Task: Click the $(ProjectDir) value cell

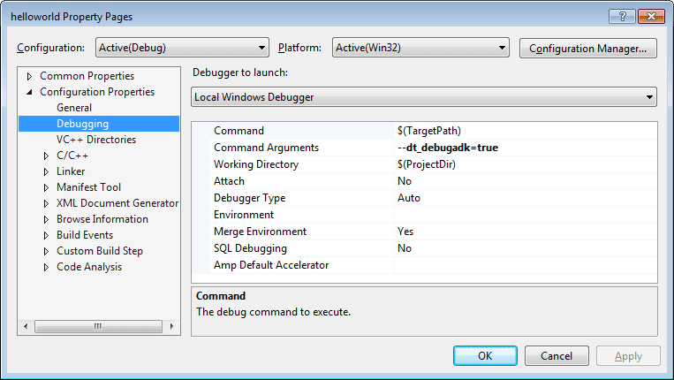Action: coord(526,164)
